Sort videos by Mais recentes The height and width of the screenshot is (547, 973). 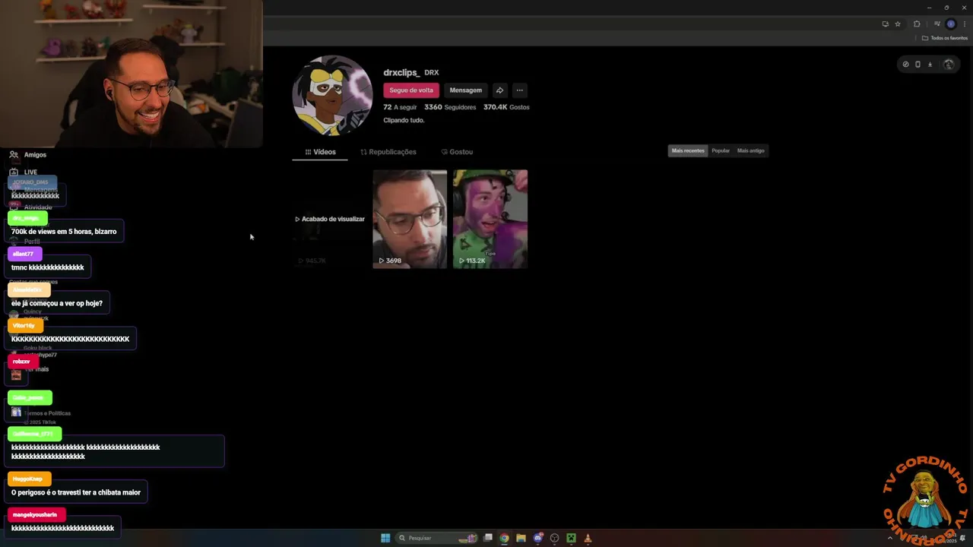[x=688, y=150]
